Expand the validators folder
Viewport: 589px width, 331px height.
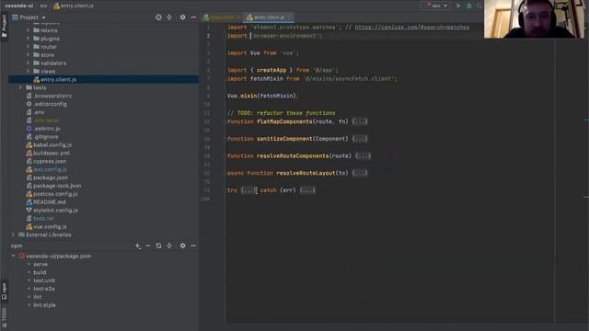[28, 63]
